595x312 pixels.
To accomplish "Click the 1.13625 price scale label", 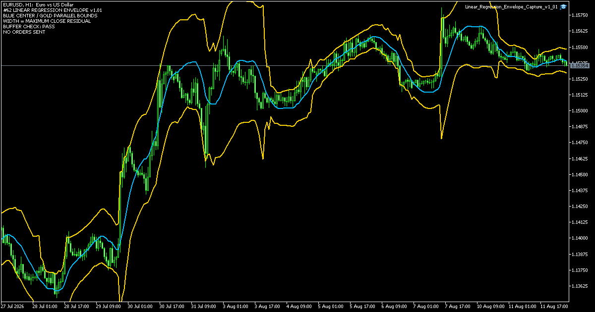I will click(x=580, y=286).
